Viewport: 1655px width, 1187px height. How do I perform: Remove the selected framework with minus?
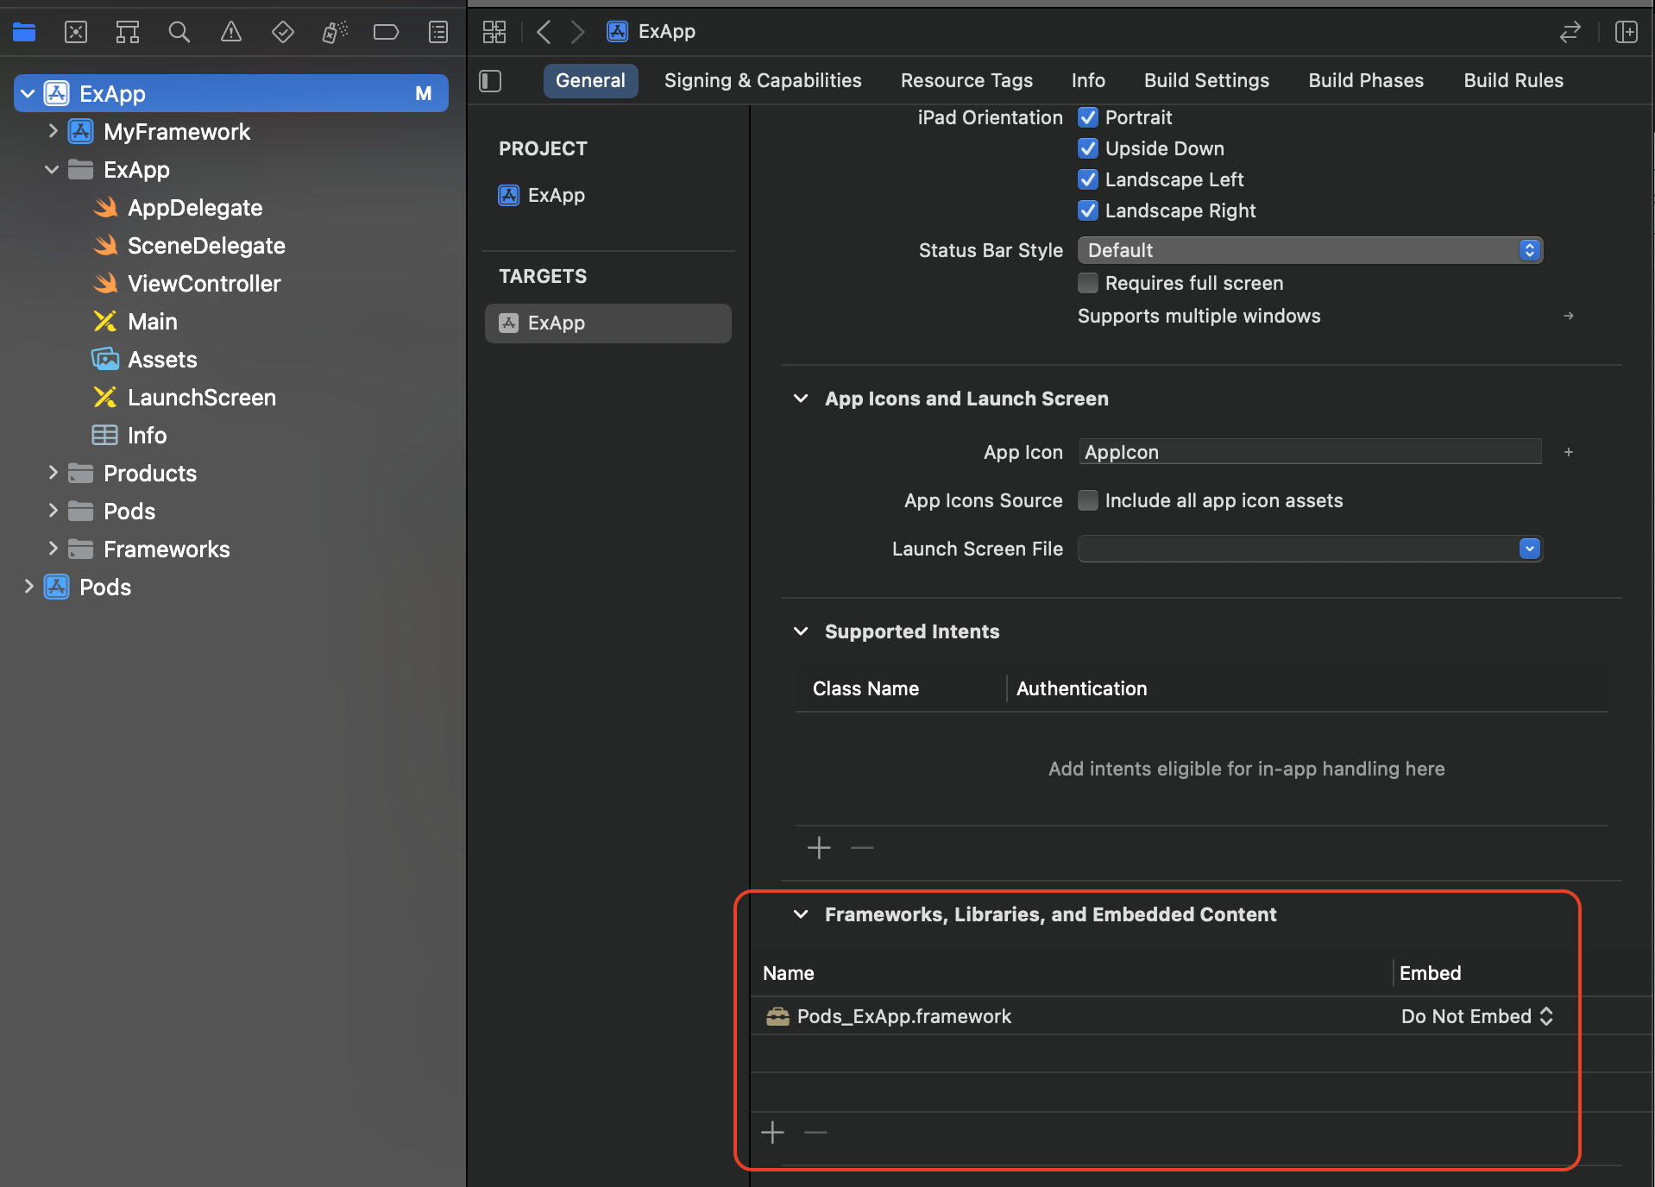click(815, 1132)
